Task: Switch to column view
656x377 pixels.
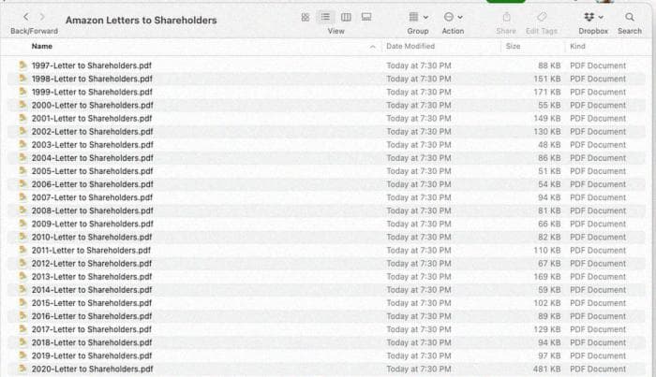Action: (x=346, y=17)
